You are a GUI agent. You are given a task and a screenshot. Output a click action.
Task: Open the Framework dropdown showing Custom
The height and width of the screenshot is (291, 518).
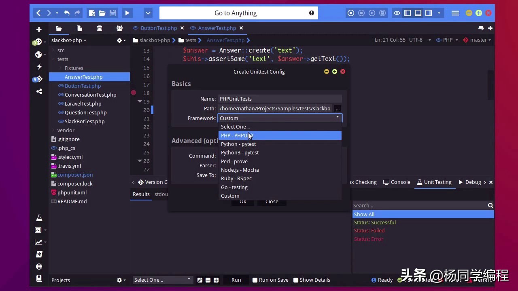(280, 118)
